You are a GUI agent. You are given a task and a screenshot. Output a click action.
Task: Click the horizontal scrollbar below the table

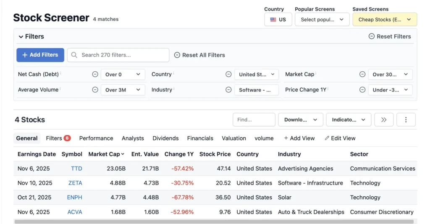214,221
